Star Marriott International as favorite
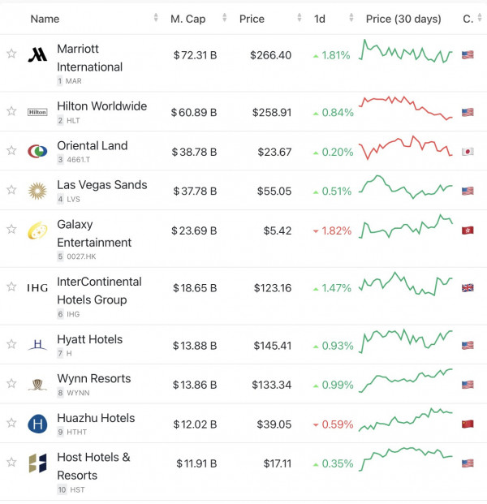The width and height of the screenshot is (487, 504). [x=11, y=54]
